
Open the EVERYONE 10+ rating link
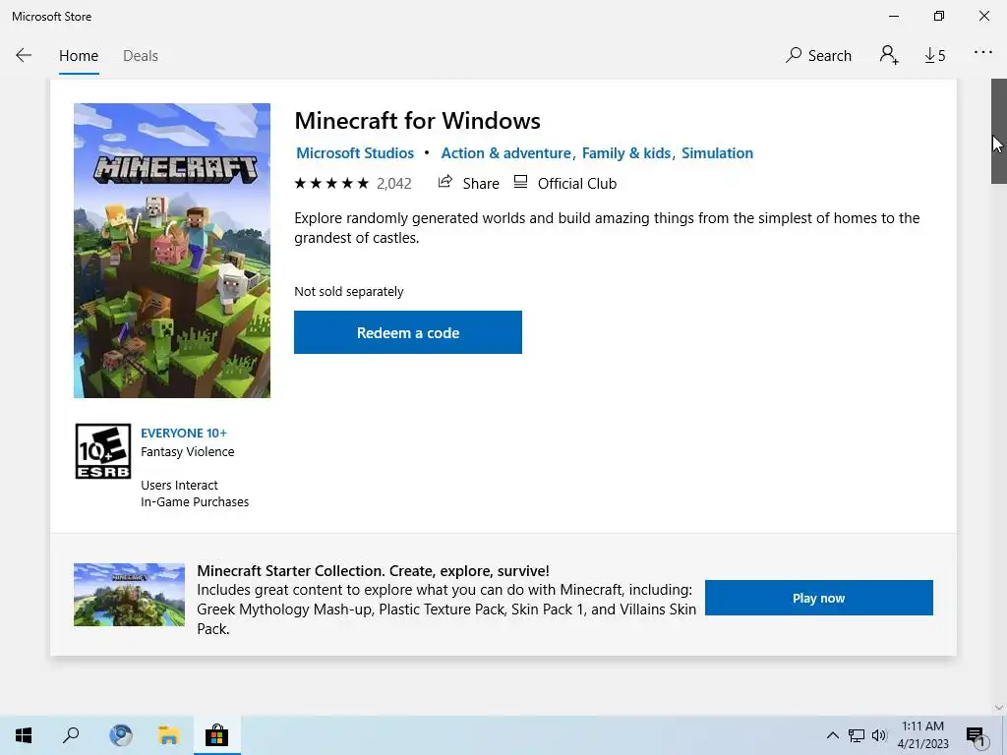pyautogui.click(x=184, y=434)
